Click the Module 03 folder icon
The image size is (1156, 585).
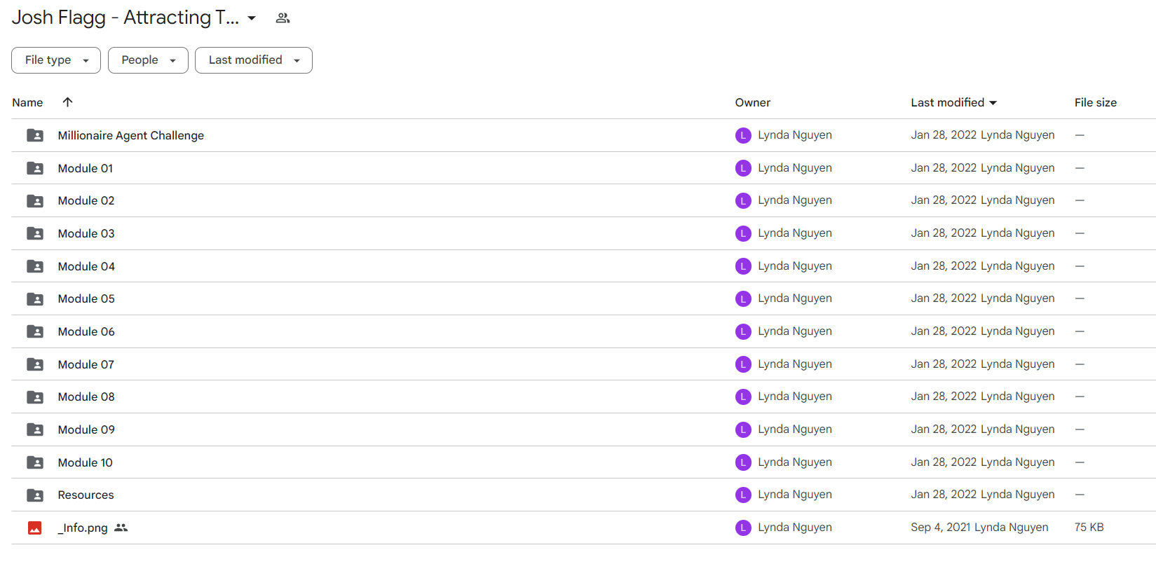(x=35, y=233)
